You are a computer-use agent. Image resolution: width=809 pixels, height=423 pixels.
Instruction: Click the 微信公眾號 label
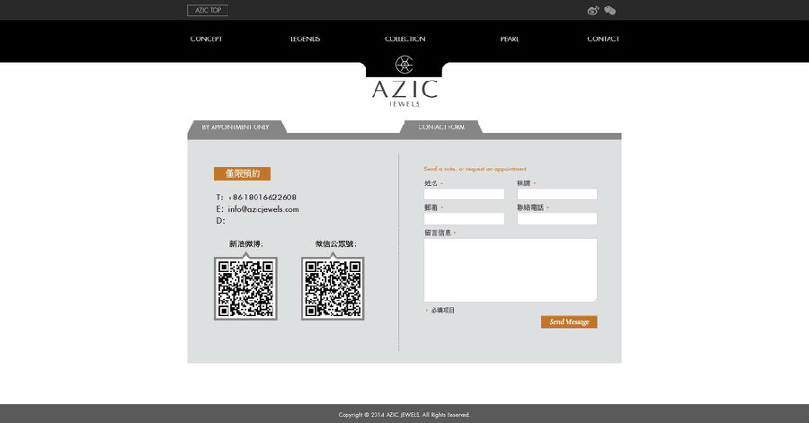point(336,244)
